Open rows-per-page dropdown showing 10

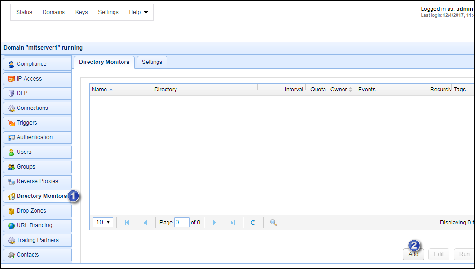[103, 223]
